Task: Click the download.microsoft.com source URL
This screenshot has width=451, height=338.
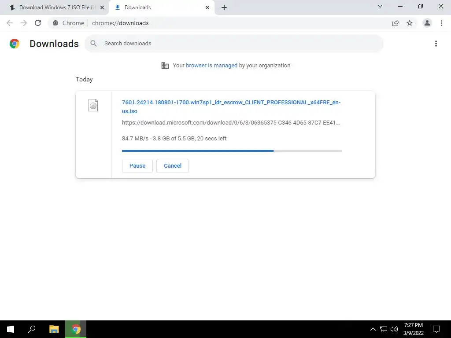Action: (231, 123)
